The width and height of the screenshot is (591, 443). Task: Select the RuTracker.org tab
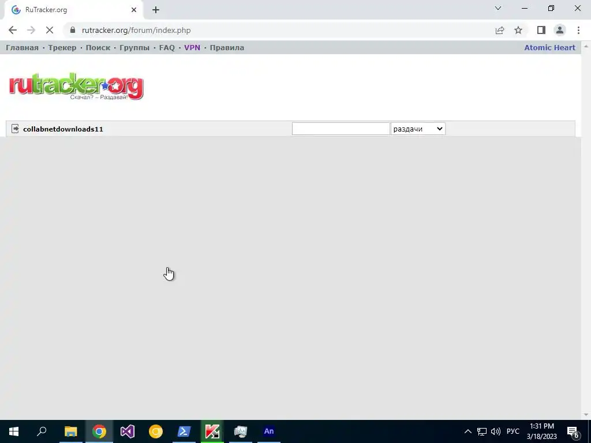(x=73, y=10)
